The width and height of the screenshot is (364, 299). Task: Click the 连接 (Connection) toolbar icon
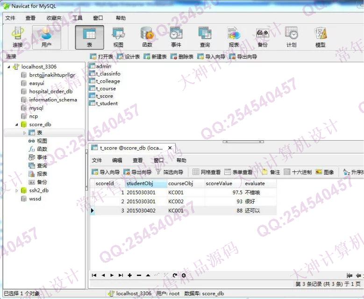[18, 37]
